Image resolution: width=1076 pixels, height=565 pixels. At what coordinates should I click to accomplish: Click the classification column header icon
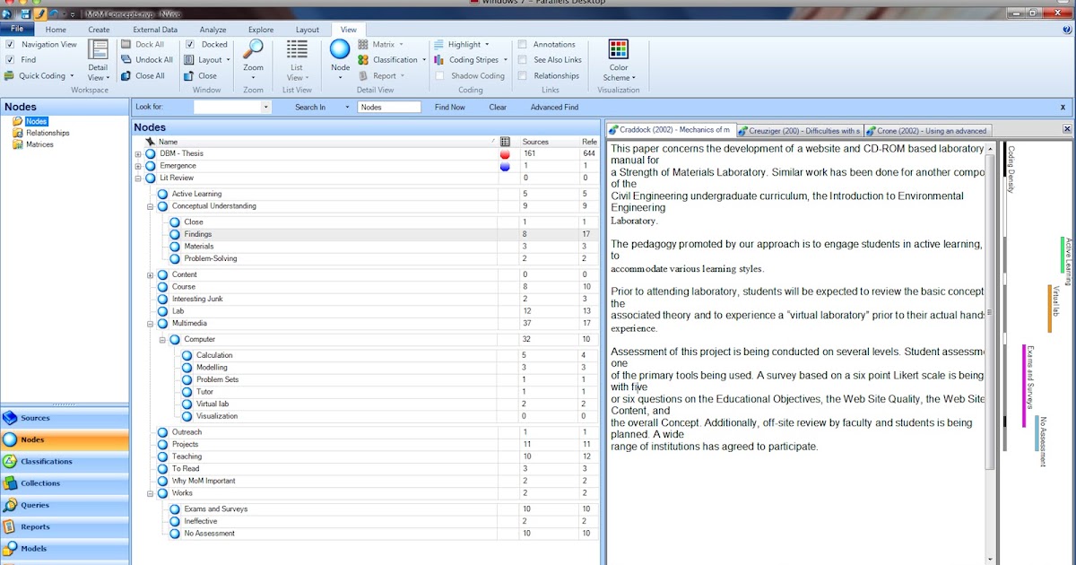click(505, 142)
